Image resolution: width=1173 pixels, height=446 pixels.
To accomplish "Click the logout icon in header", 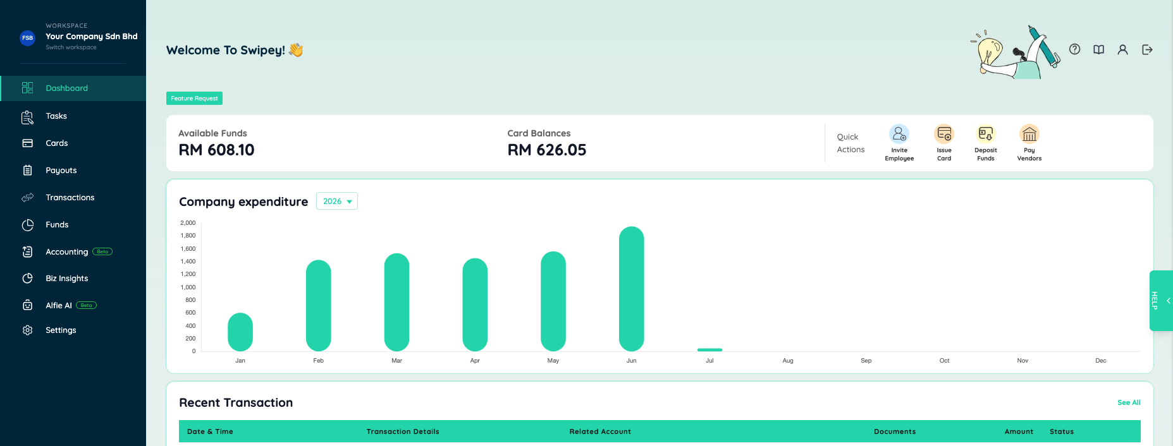I will 1147,49.
